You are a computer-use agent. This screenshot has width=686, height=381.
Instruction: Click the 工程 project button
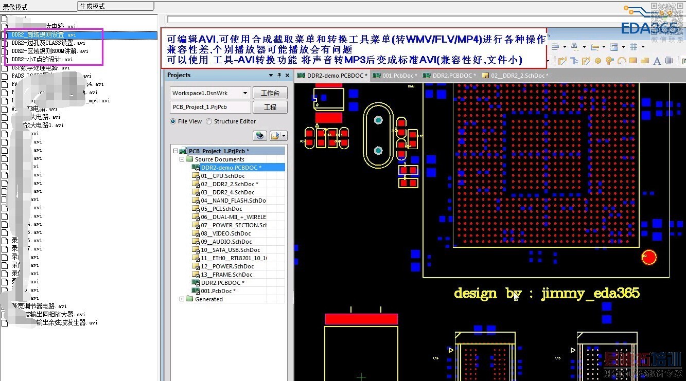270,107
